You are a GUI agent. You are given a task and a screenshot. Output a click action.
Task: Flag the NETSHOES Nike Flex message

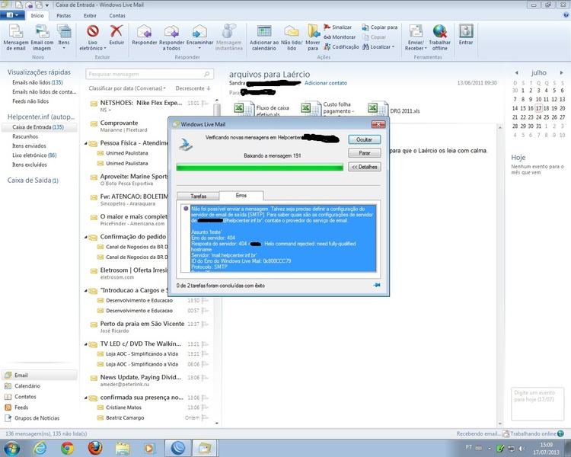point(205,103)
